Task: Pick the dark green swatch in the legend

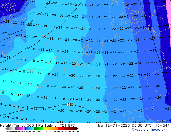Action: 35,128
